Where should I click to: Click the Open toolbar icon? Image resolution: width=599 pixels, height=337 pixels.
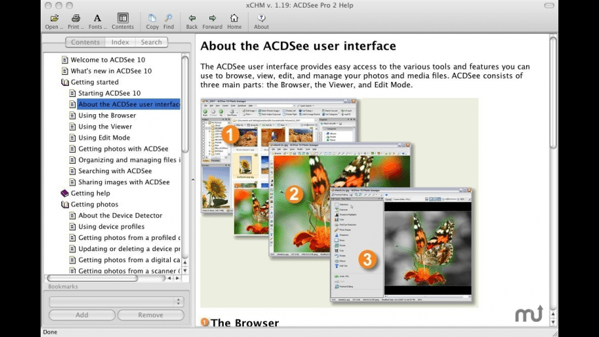[x=54, y=18]
